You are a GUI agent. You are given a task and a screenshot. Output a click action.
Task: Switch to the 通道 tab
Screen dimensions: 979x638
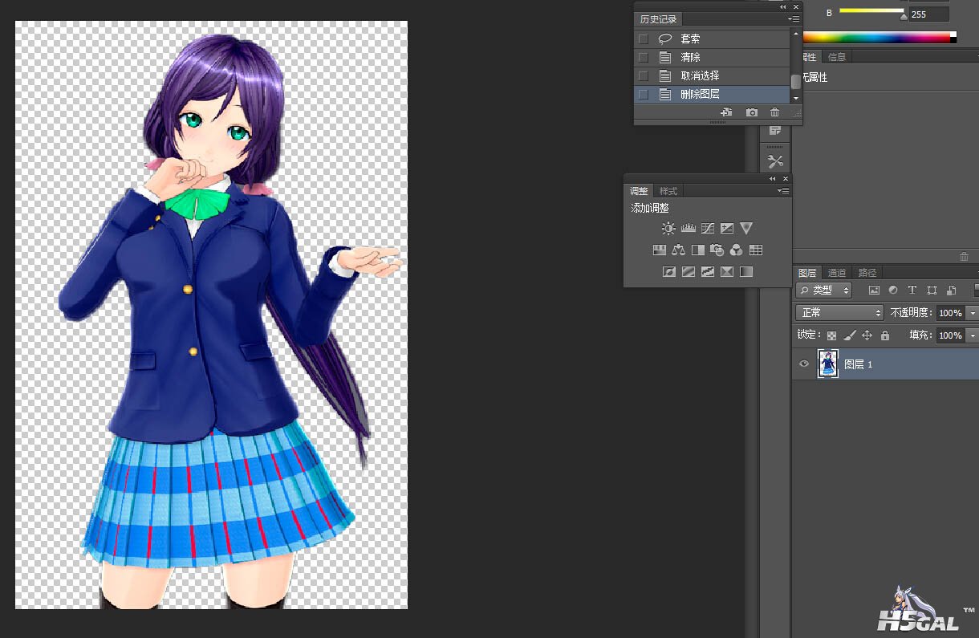(x=837, y=273)
